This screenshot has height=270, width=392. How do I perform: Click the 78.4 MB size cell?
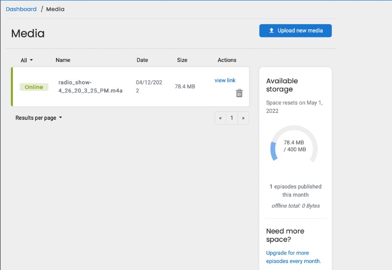click(x=185, y=86)
